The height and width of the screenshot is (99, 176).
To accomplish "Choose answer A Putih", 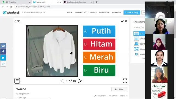I will [99, 31].
